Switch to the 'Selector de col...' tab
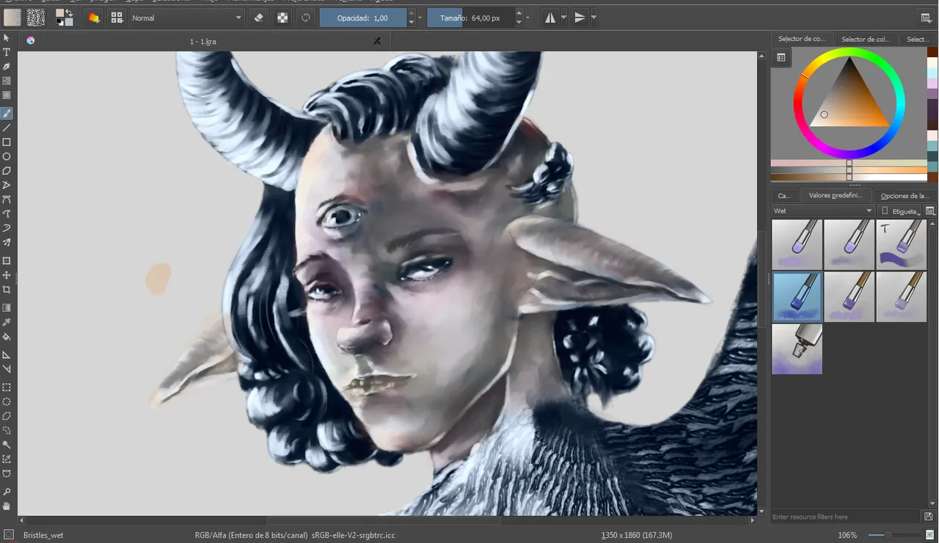 pyautogui.click(x=866, y=39)
